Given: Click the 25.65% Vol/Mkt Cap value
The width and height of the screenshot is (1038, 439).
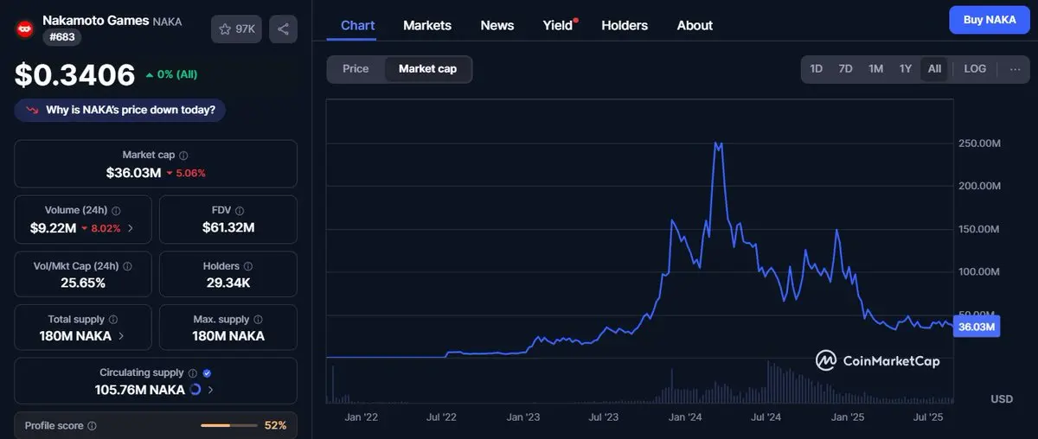Looking at the screenshot, I should [x=83, y=283].
